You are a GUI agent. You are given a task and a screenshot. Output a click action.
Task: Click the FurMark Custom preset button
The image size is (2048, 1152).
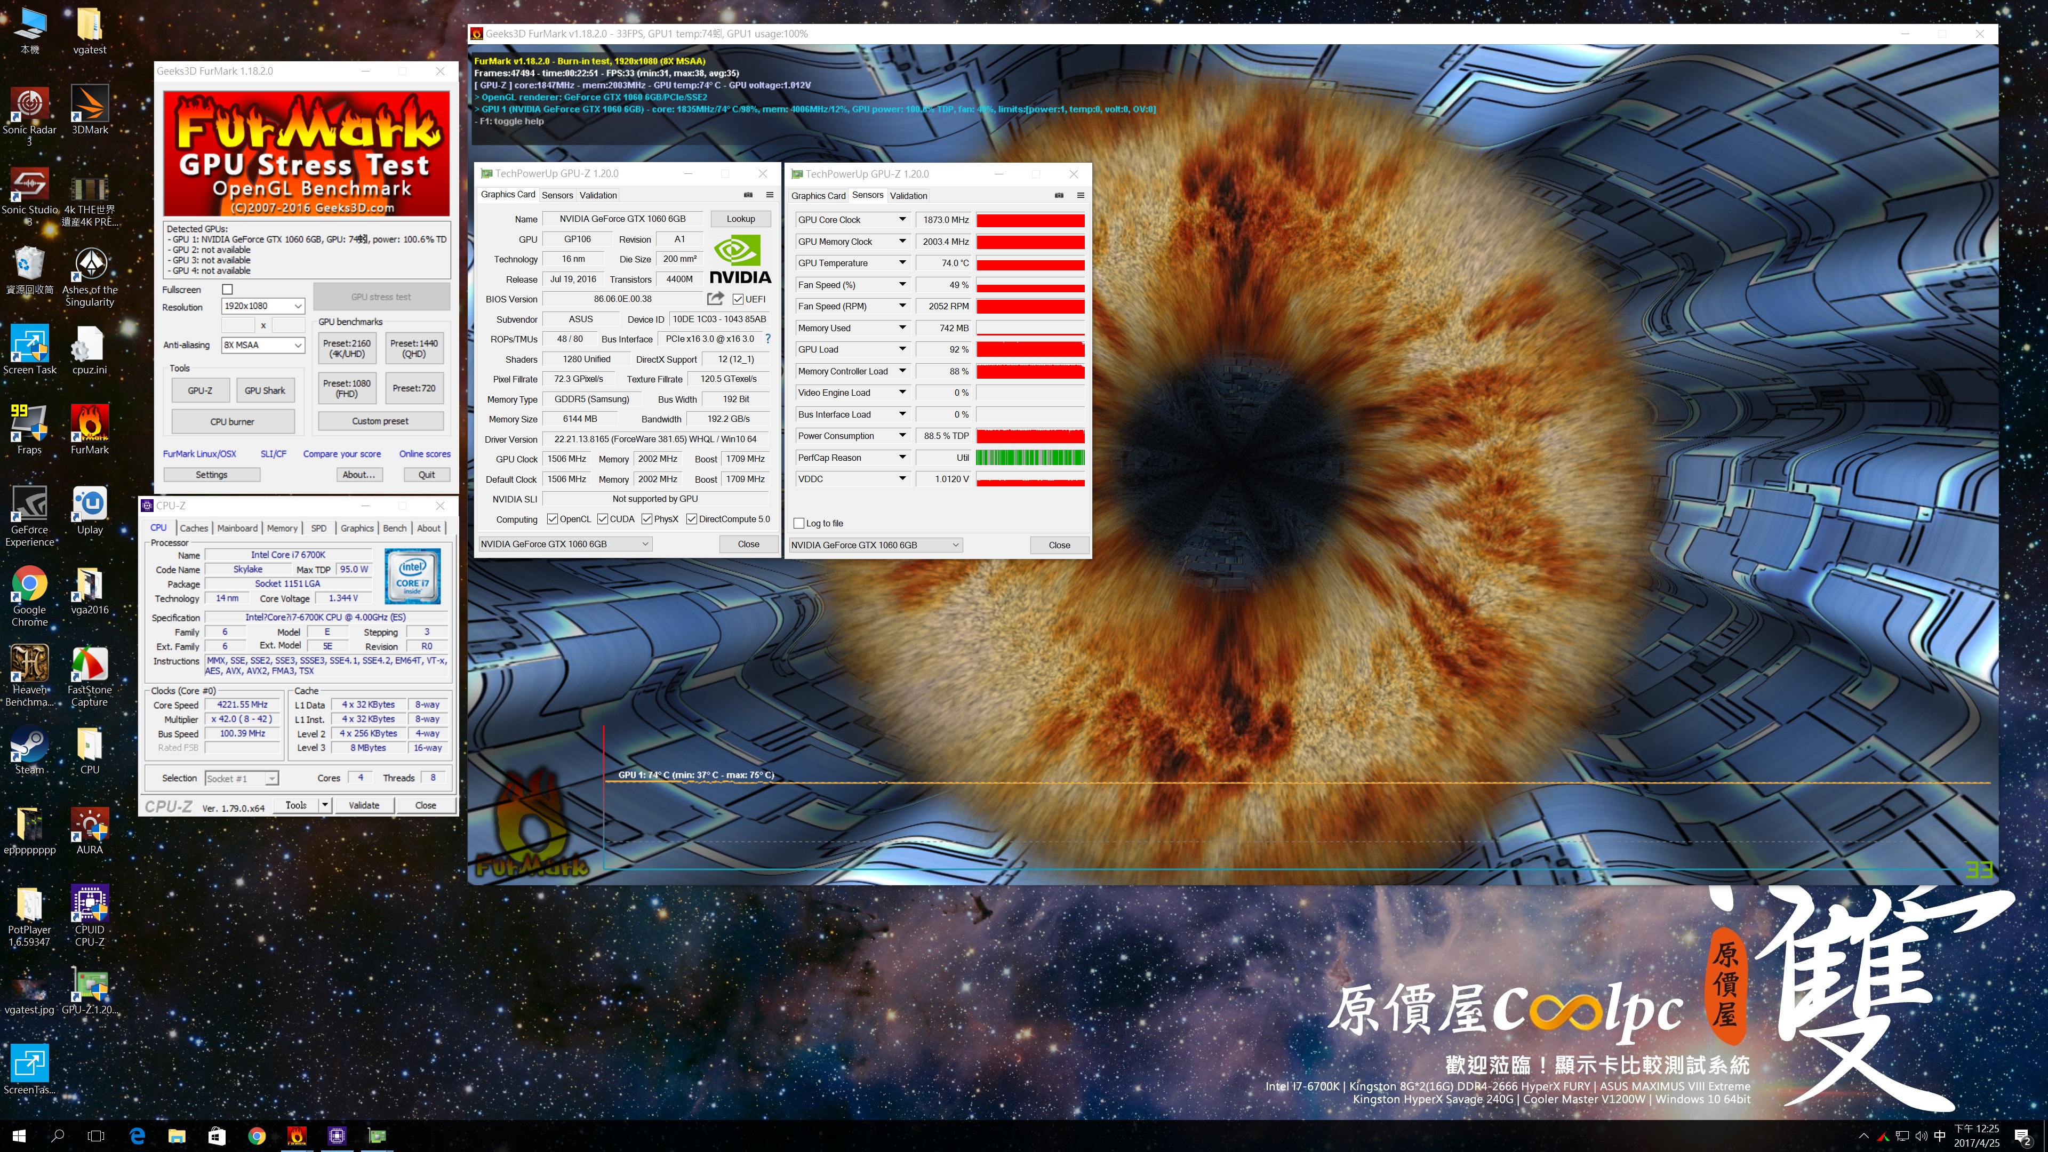coord(380,421)
